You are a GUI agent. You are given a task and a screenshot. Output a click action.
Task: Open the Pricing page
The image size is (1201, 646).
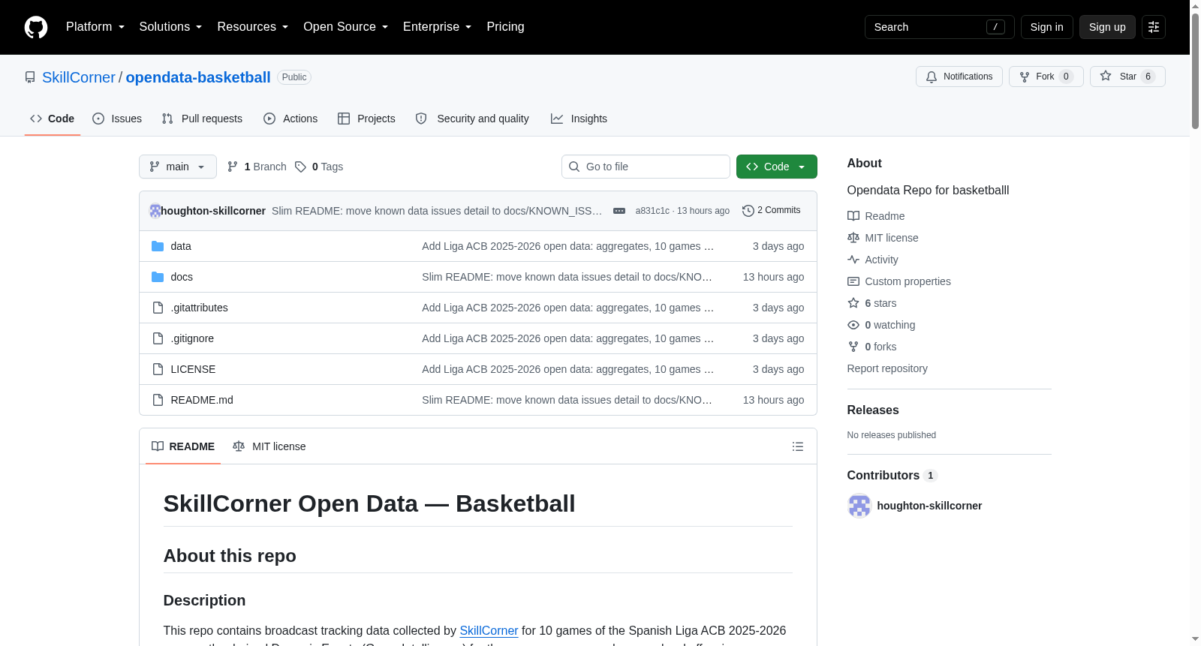(505, 27)
